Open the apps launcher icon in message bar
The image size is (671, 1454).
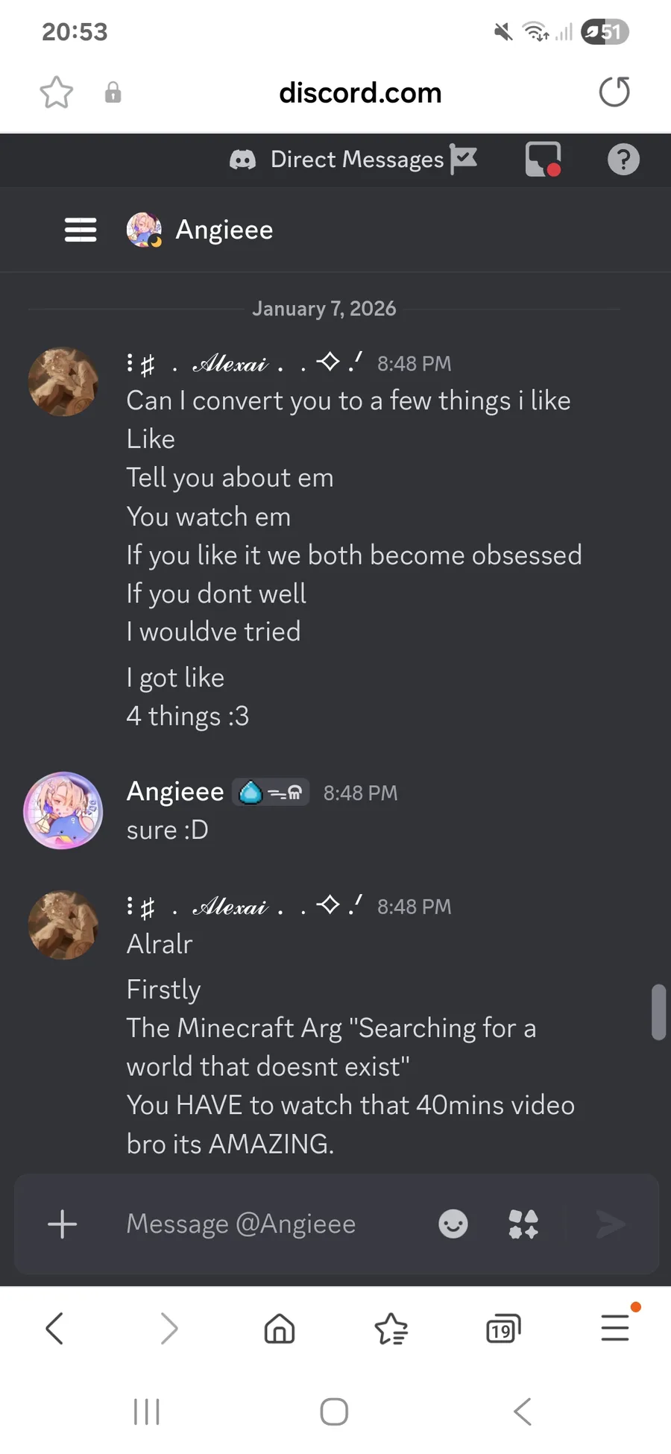(523, 1224)
